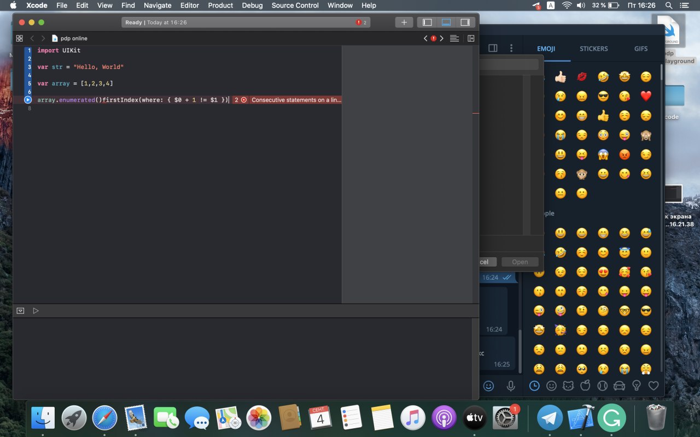
Task: Select animals cat emoji category
Action: (x=568, y=386)
